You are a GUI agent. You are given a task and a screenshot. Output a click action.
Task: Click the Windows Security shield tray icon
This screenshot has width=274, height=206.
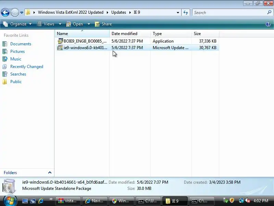coord(232,201)
